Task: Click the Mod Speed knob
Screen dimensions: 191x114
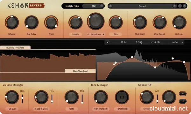Action: (x=159, y=22)
